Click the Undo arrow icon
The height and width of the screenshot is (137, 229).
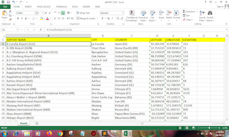pyautogui.click(x=13, y=2)
